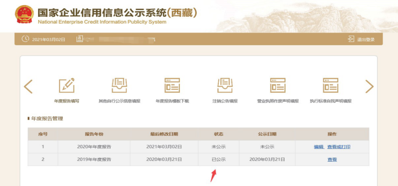Open the 年度报告填写 pencil icon
This screenshot has height=186, width=398.
(x=67, y=85)
